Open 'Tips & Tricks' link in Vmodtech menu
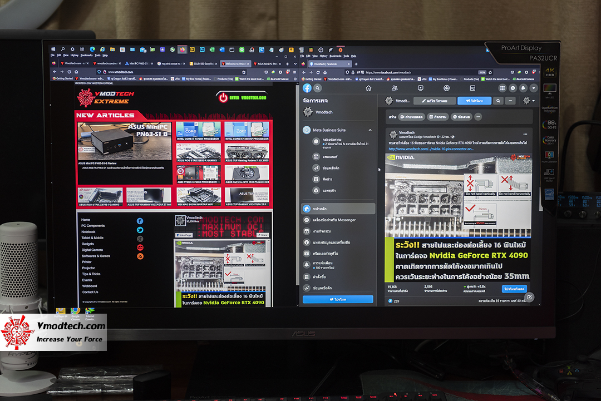601x401 pixels. [91, 274]
